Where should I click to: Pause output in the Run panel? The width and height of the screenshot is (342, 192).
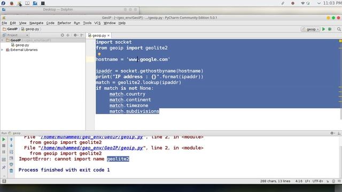(x=4, y=152)
